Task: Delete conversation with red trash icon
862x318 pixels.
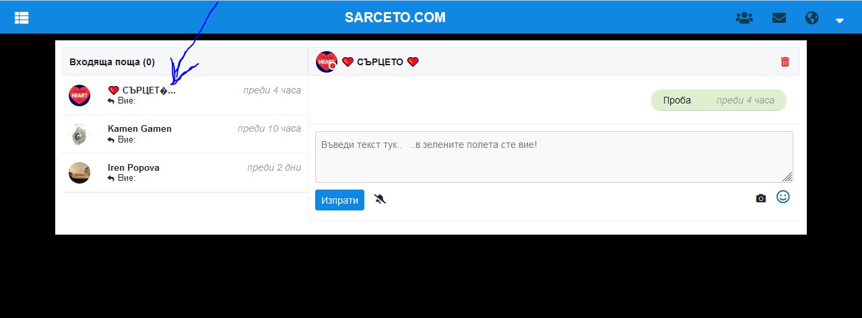Action: [785, 62]
